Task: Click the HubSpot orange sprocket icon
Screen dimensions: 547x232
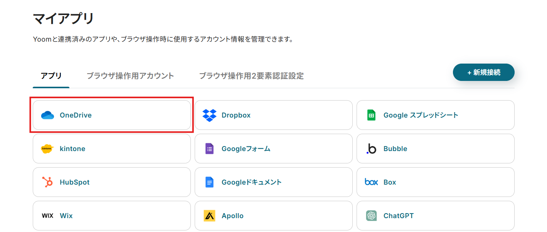Action: (47, 182)
